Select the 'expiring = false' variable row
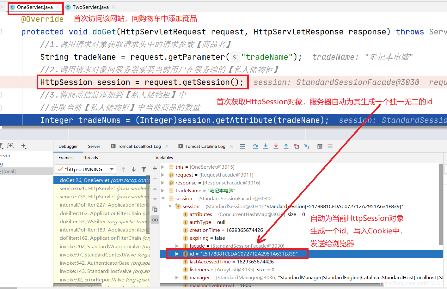Viewport: 447px width, 289px height. point(300,238)
